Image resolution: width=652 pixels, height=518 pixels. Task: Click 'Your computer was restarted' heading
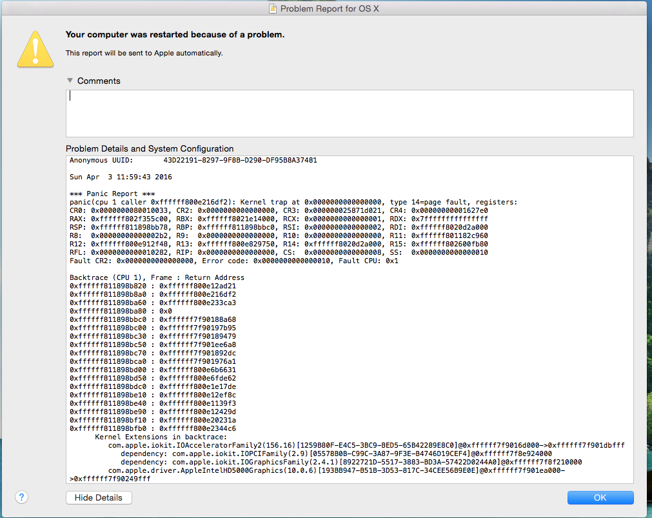[175, 35]
